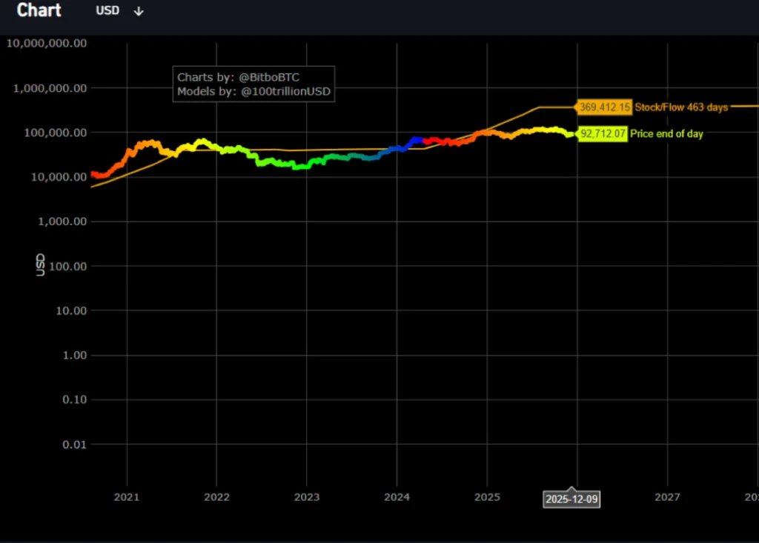Image resolution: width=759 pixels, height=543 pixels.
Task: Click the rotated USD y-axis title
Action: 41,265
